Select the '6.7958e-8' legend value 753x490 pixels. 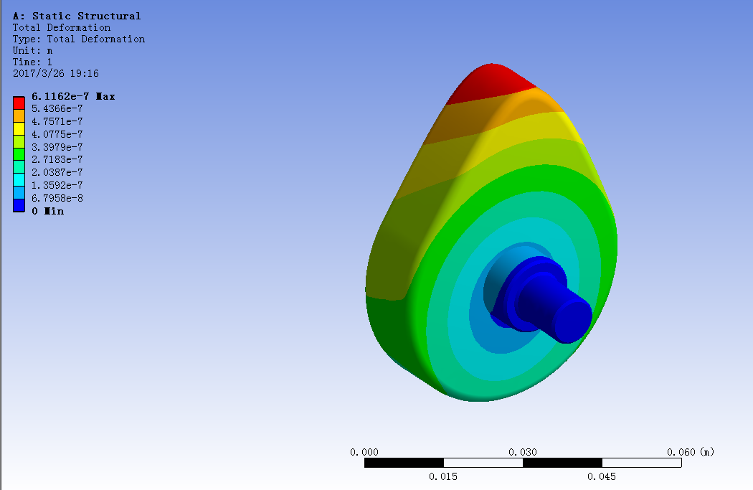point(57,199)
